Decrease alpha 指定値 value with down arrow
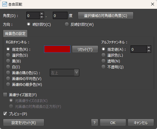This screenshot has width=157, height=129. (x=149, y=51)
